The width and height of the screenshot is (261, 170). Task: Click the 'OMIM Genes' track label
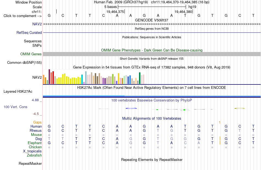31,54
